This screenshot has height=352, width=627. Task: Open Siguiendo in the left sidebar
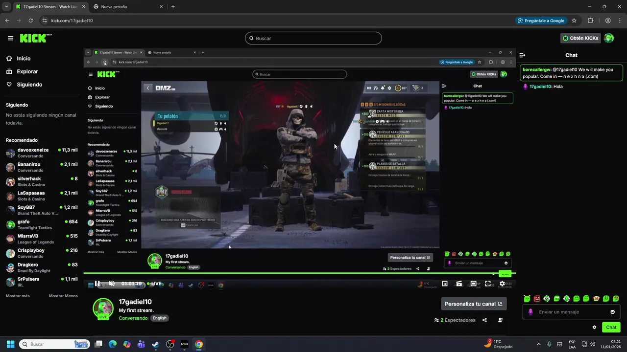[29, 85]
